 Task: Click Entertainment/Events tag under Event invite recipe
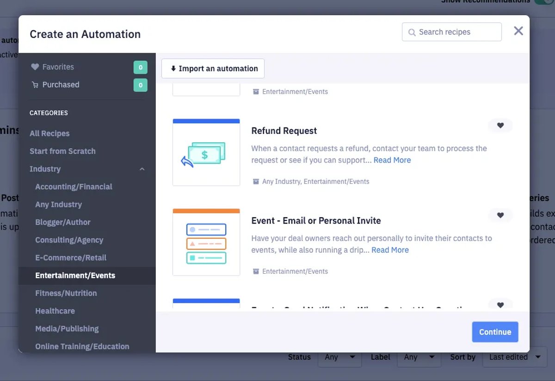[295, 272]
